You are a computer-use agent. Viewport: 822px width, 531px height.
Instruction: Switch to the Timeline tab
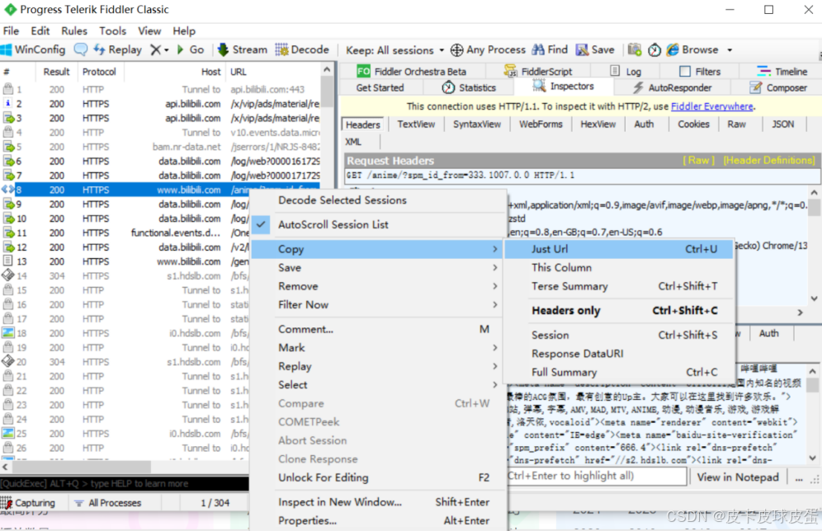(x=782, y=71)
